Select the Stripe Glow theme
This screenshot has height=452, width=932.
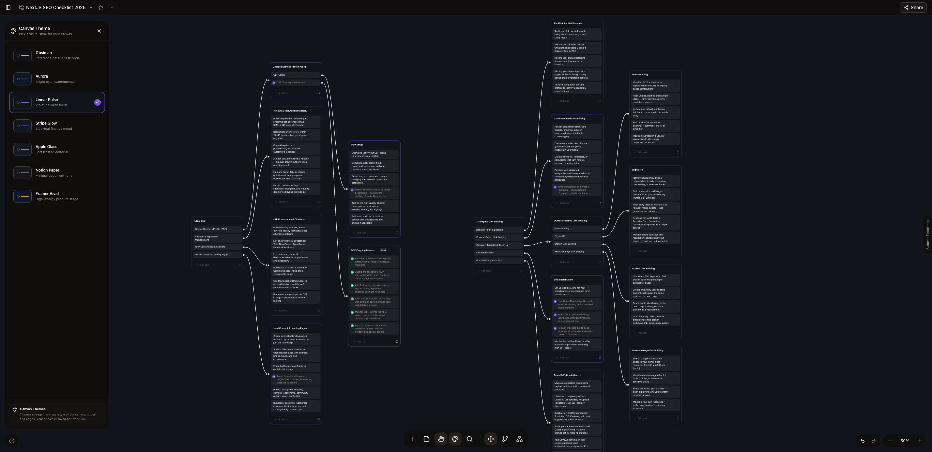coord(57,126)
